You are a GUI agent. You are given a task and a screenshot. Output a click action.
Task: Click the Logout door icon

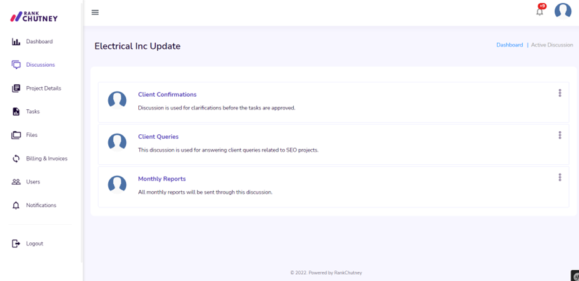coord(16,244)
